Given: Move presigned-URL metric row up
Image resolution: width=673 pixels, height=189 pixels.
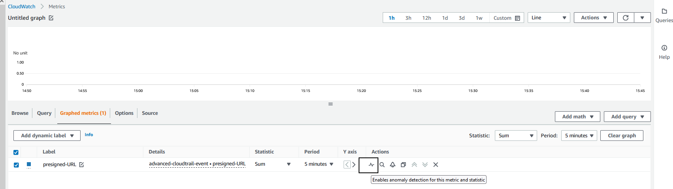Looking at the screenshot, I should click(x=414, y=165).
